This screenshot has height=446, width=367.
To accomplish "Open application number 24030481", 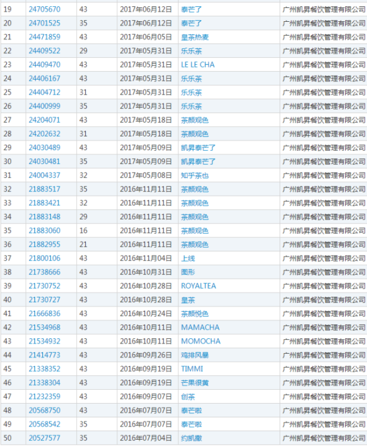I will 45,162.
